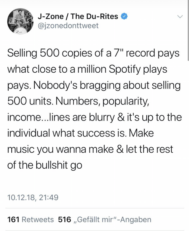189x231 pixels.
Task: Click the final line "of the bullshit go"
Action: click(44, 165)
